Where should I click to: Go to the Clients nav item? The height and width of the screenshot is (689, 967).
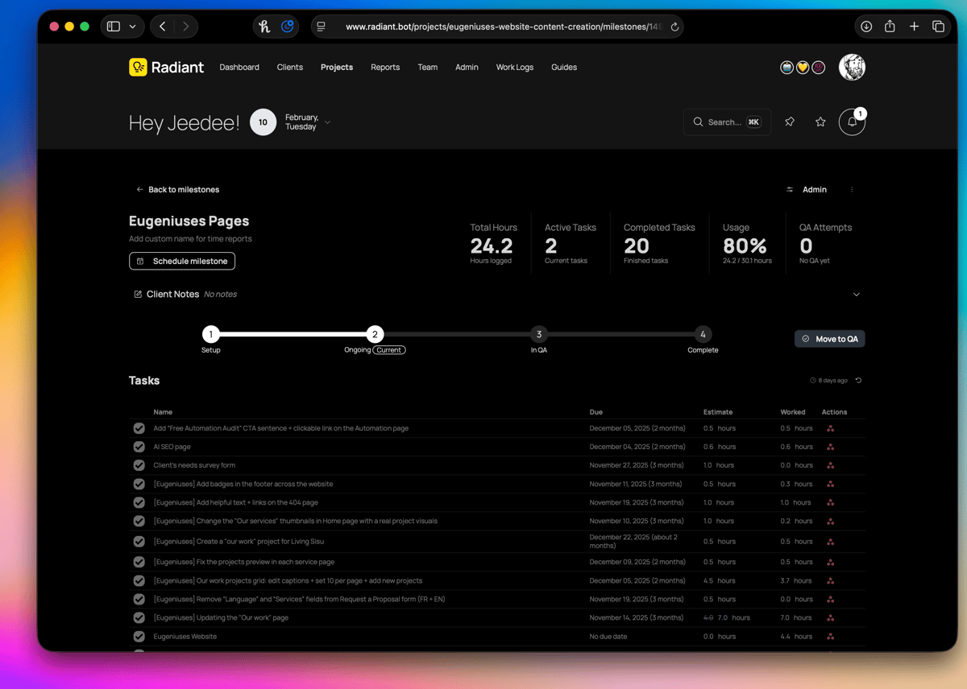(x=290, y=68)
